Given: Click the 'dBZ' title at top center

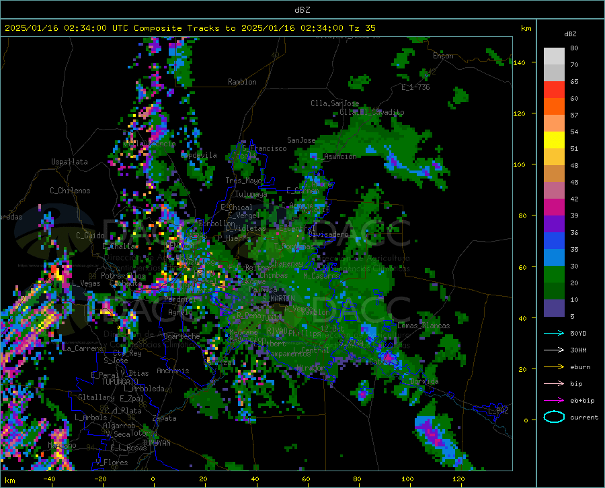Looking at the screenshot, I should tap(302, 10).
